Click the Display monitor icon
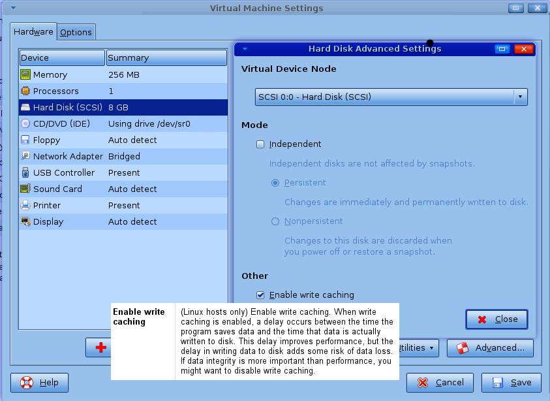550x401 pixels. pos(25,221)
